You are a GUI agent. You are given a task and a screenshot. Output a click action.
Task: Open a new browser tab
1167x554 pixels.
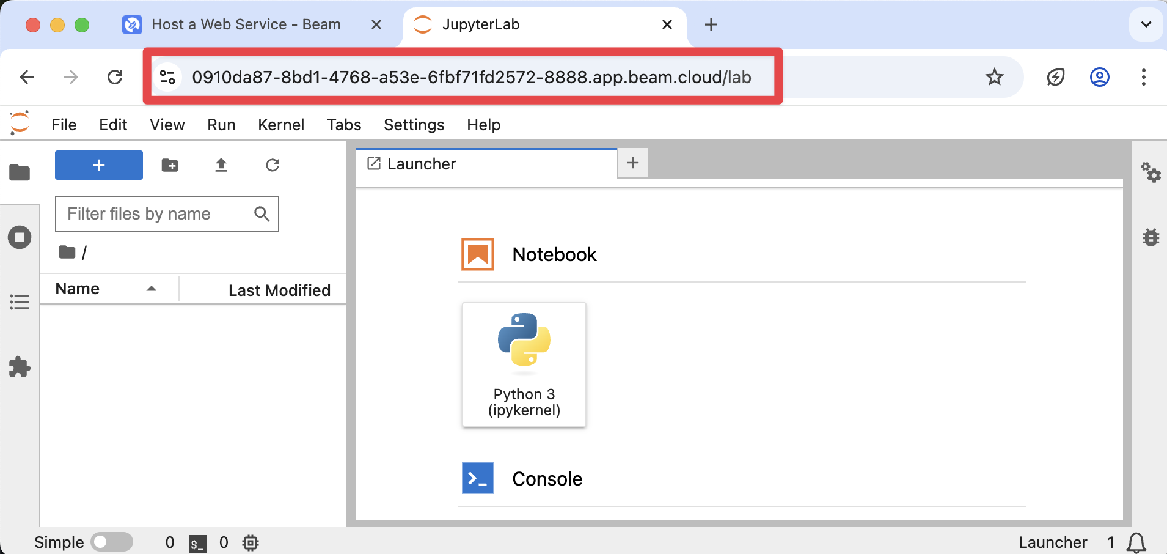(711, 24)
